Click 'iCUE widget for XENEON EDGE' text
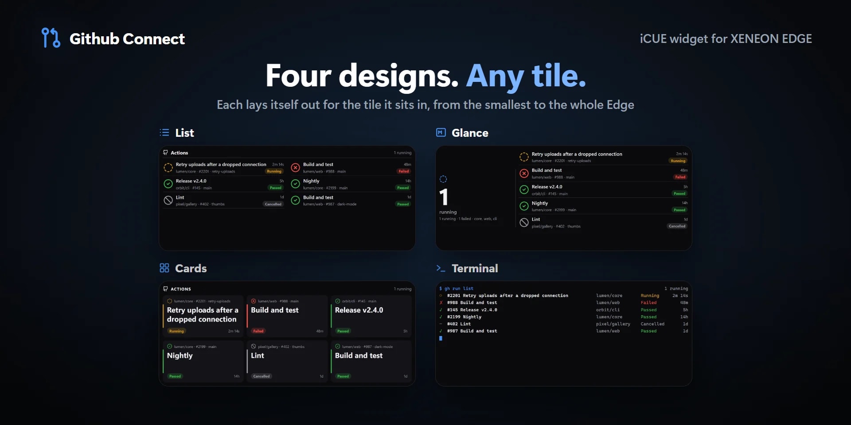The height and width of the screenshot is (425, 851). pos(726,39)
